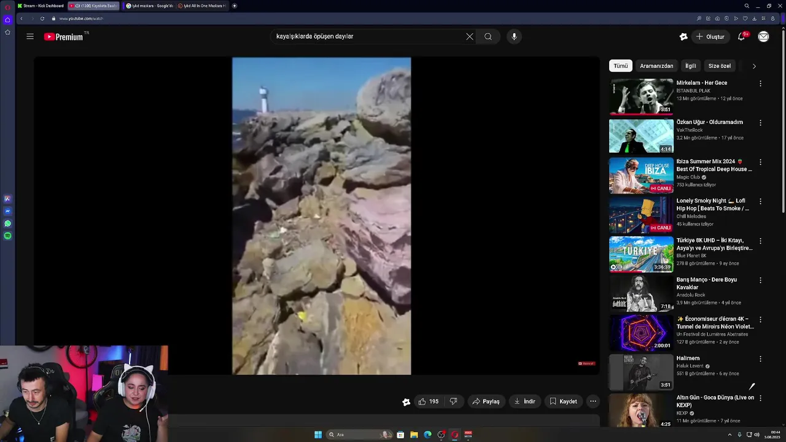
Task: Start voice search with the microphone icon
Action: (514, 36)
